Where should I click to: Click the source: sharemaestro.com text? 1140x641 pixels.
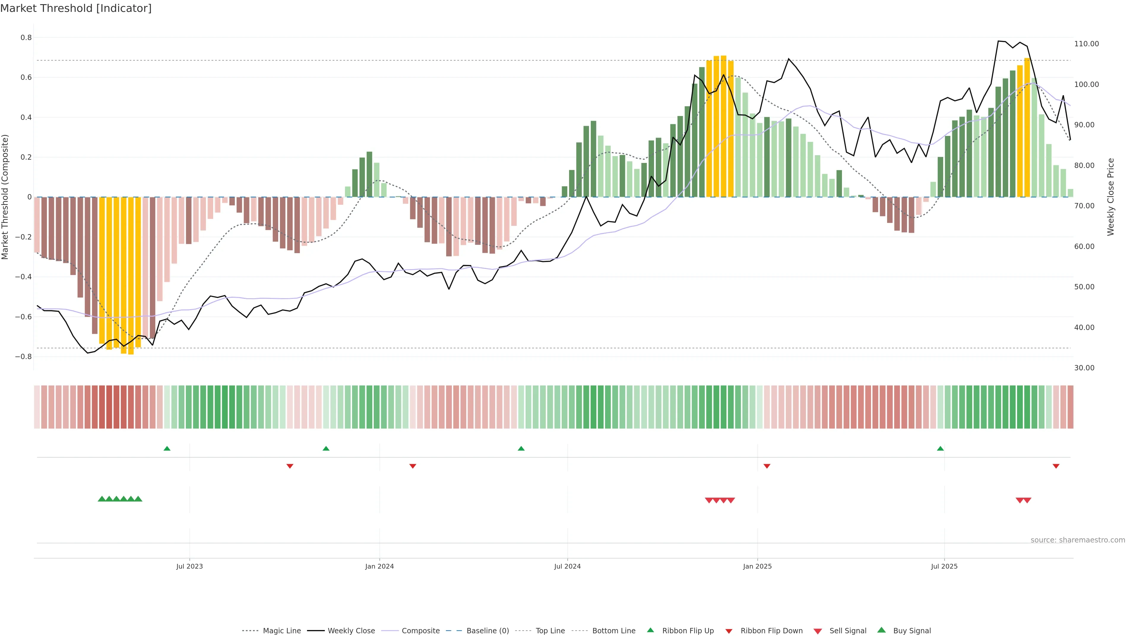(1078, 540)
